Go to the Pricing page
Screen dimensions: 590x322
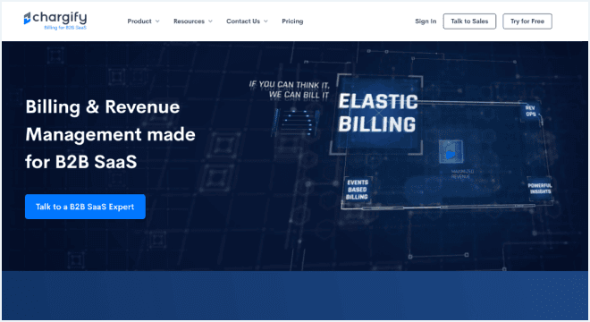pos(292,21)
